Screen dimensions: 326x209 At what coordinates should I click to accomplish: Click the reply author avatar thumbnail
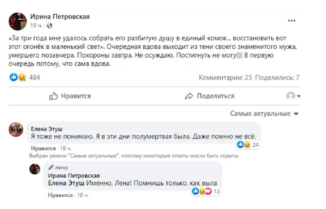[35, 169]
